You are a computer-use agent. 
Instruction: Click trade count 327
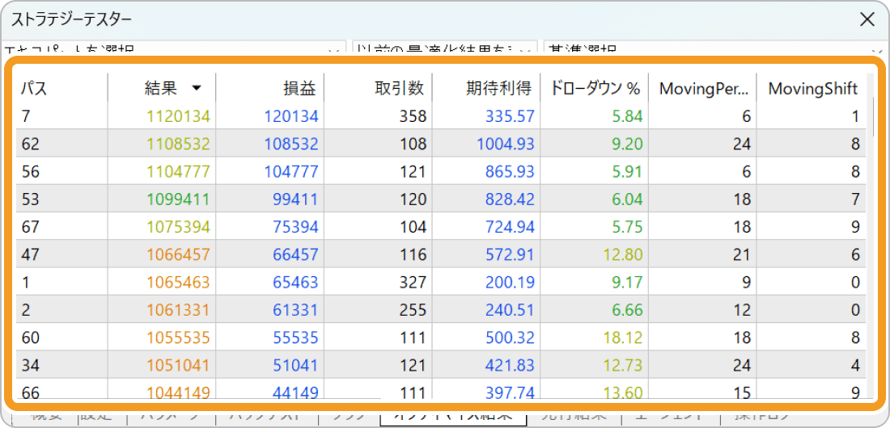pos(413,282)
